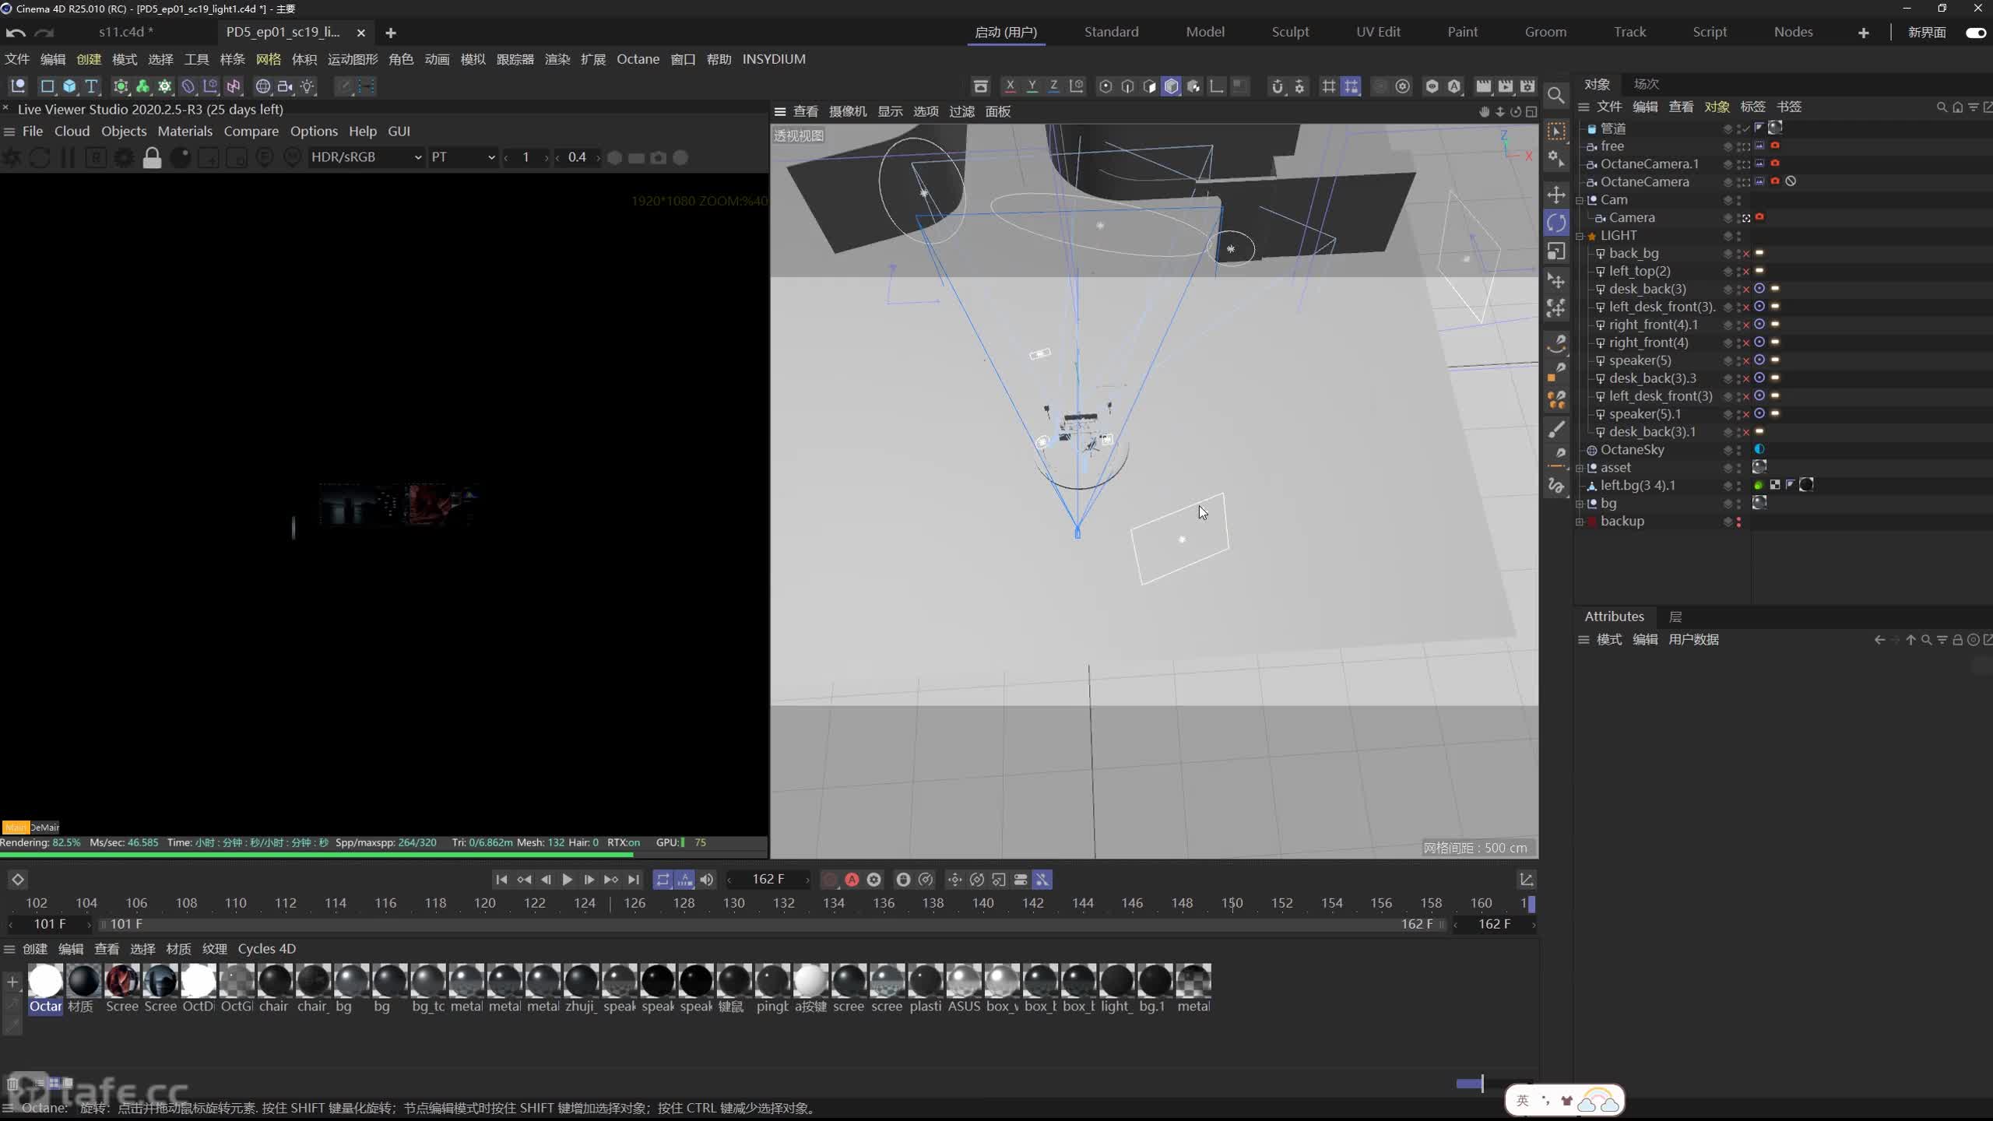Click the search magnifier icon in the side toolbar
This screenshot has height=1121, width=1993.
[1556, 95]
